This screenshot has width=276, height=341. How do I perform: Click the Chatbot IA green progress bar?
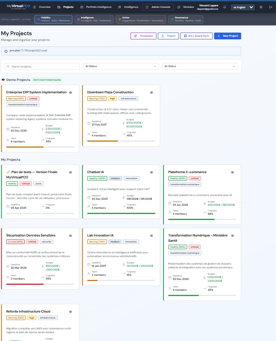point(121,213)
